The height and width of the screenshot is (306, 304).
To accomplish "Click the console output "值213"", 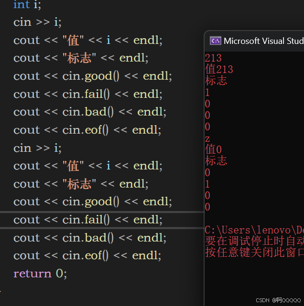I will click(x=219, y=69).
